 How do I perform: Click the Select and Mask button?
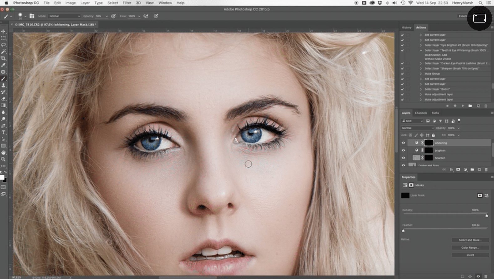470,240
